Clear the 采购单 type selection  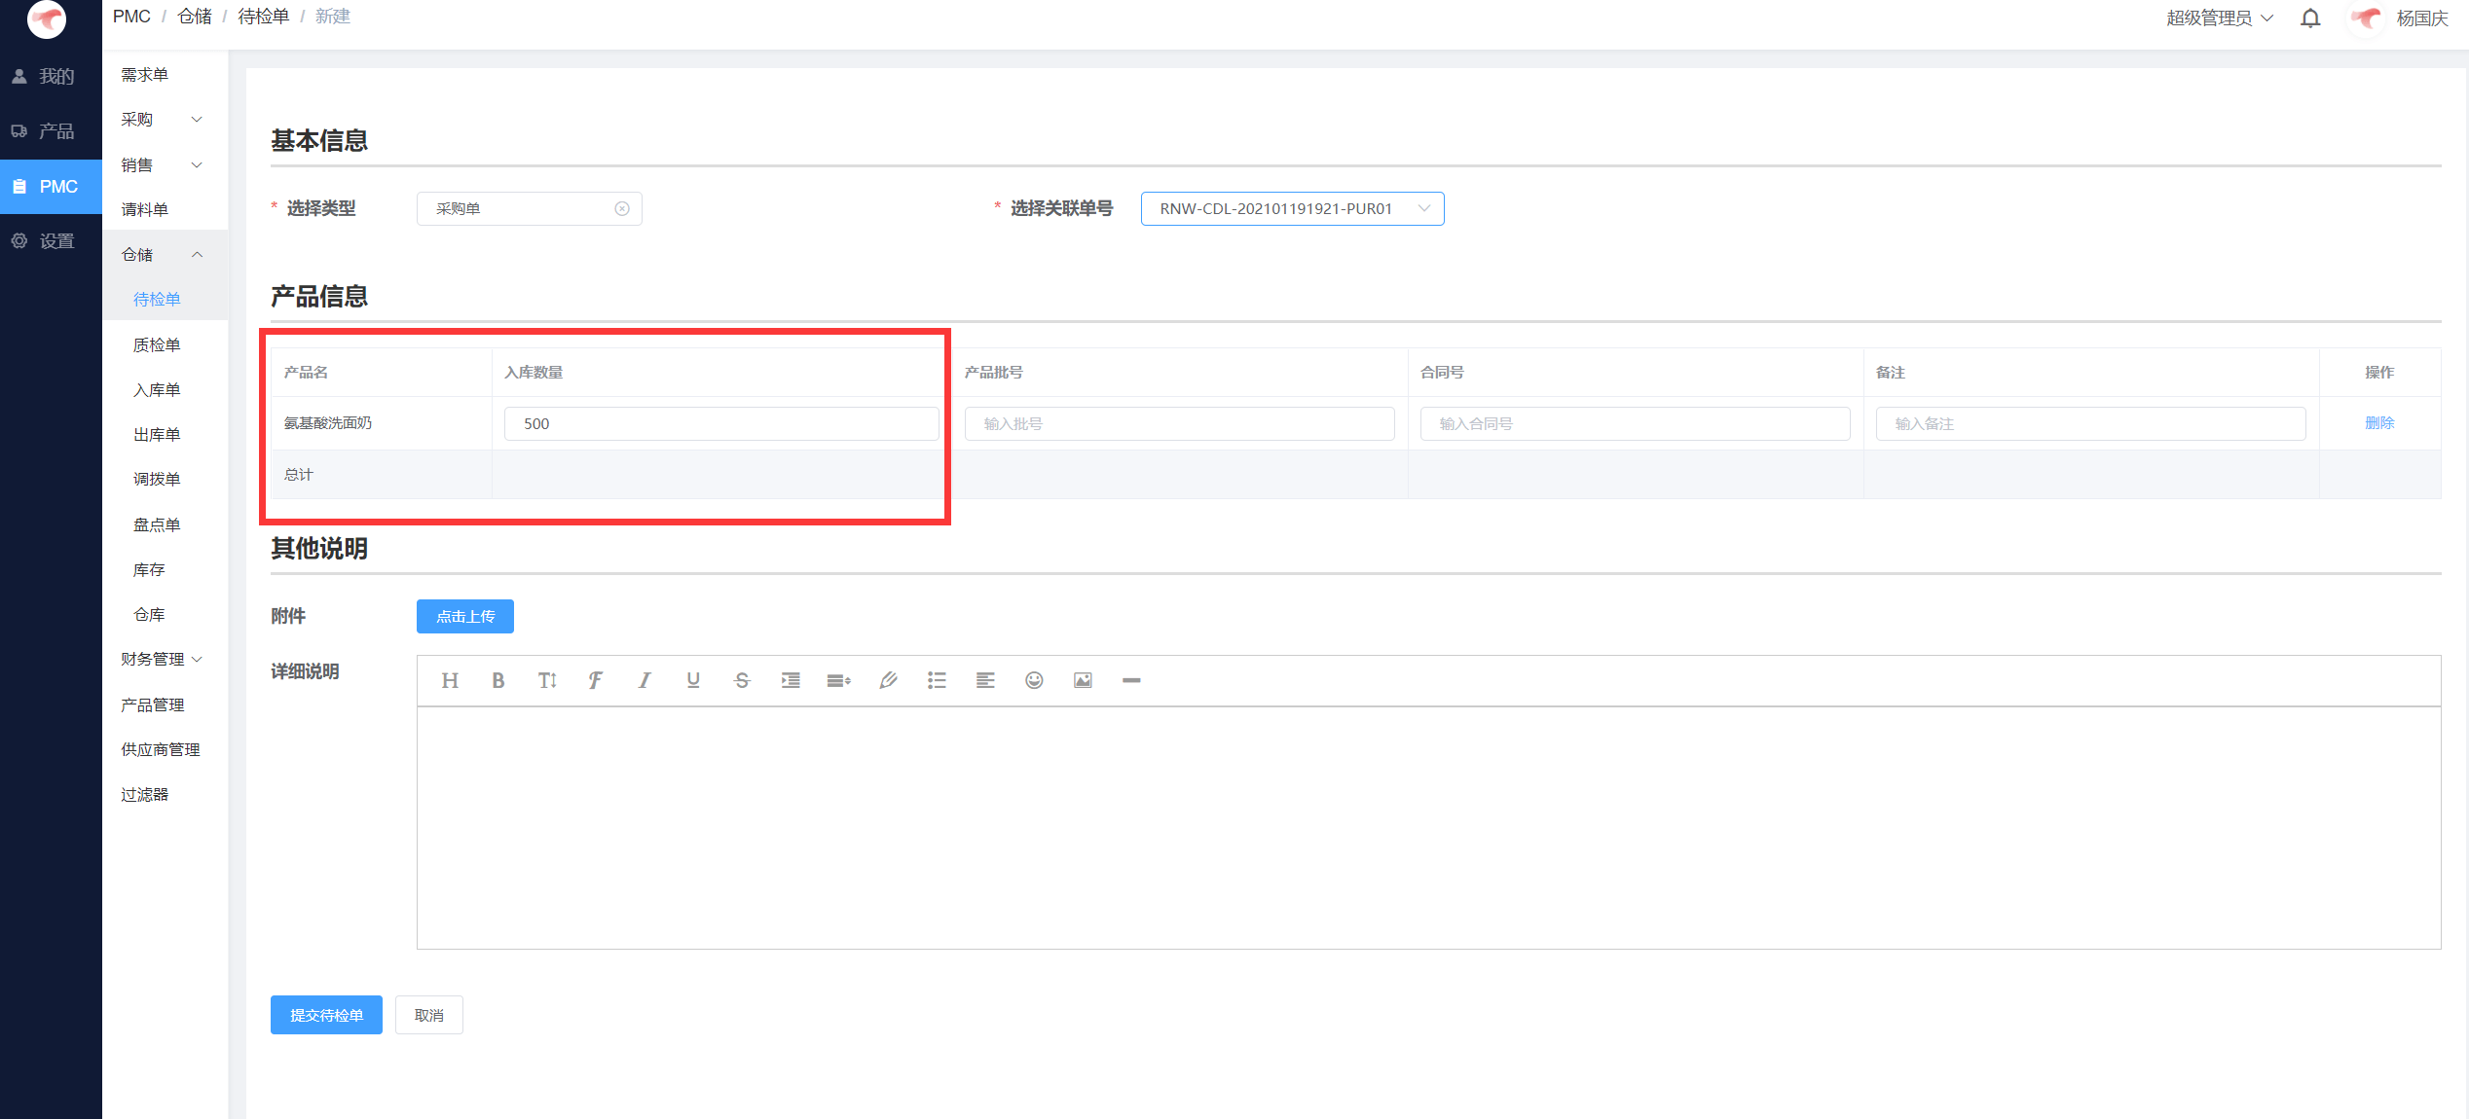pos(622,209)
